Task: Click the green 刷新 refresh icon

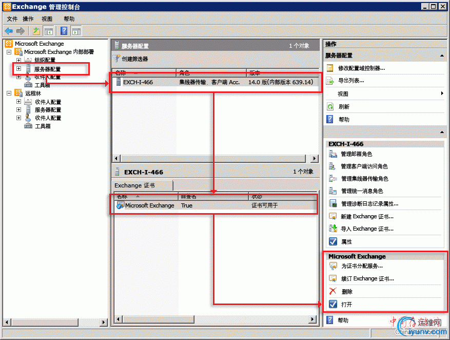Action: tap(330, 107)
